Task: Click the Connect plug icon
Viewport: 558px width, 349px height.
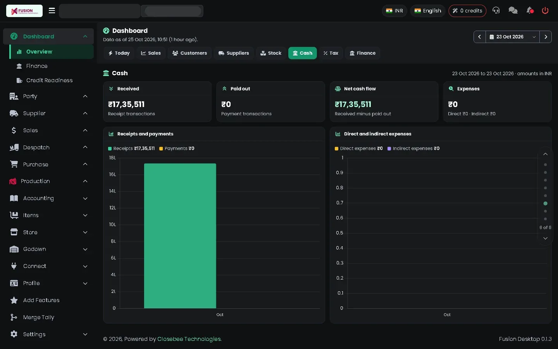Action: (x=14, y=266)
